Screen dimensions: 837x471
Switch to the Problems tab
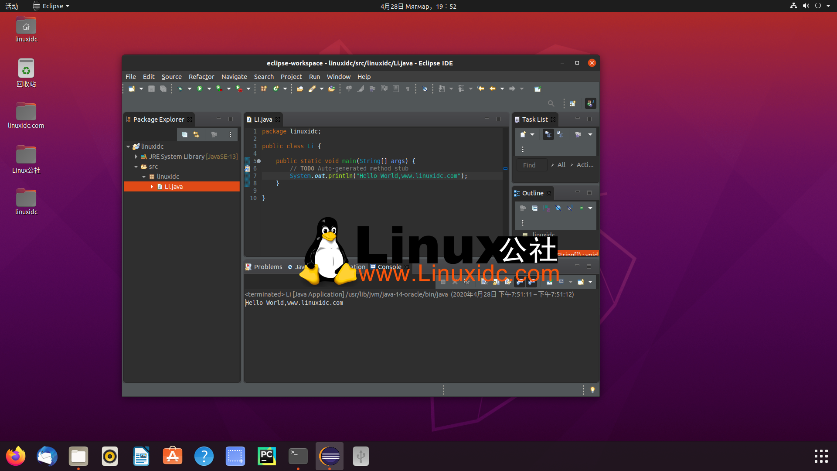[264, 267]
